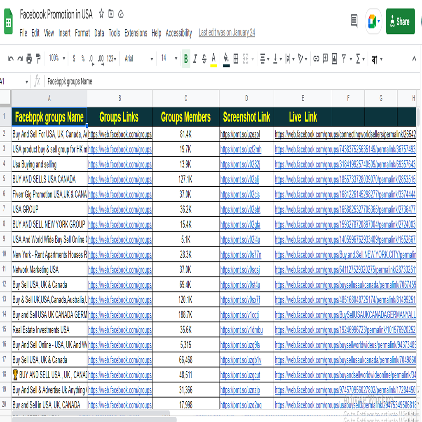422x422 pixels.
Task: Open the text wrapping dropdown
Action: 290,59
